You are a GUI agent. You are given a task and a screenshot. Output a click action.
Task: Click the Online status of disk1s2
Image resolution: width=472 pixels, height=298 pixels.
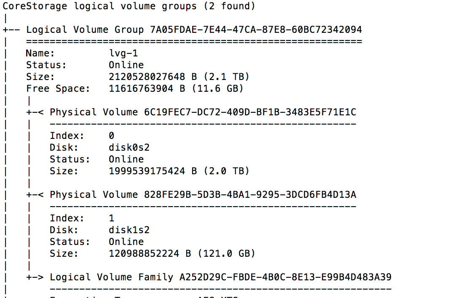[x=126, y=242]
